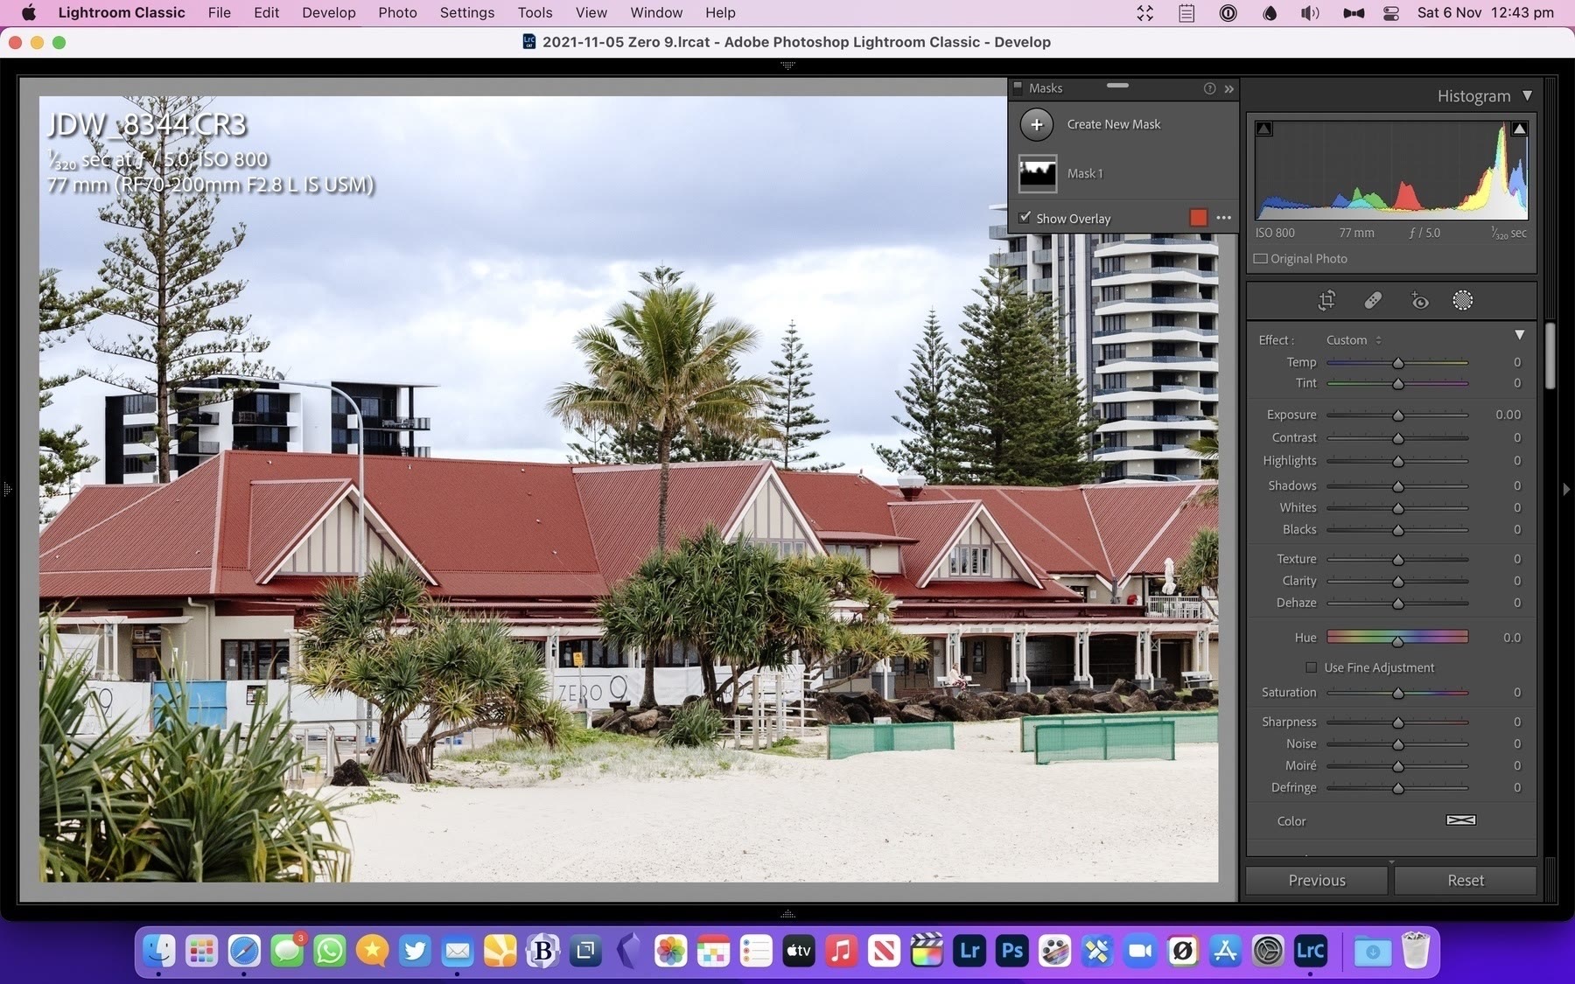The image size is (1575, 984).
Task: Toggle highlight clipping indicator in histogram
Action: click(1519, 129)
